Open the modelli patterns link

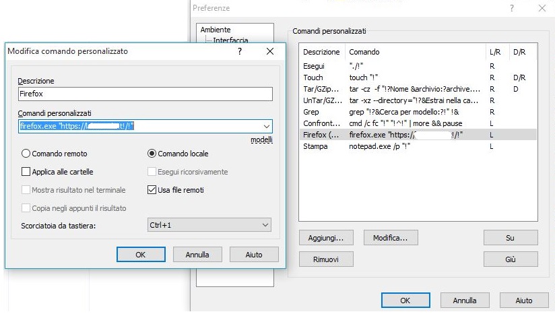(261, 140)
